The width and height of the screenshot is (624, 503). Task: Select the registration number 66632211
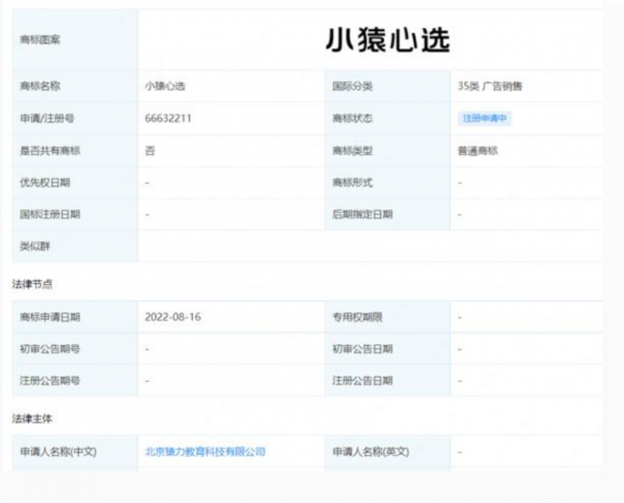(165, 119)
